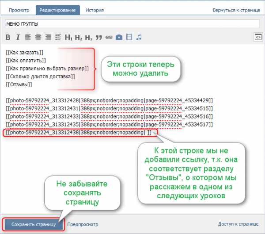This screenshot has width=265, height=234.
Task: Apply italic formatting with the I icon
Action: pyautogui.click(x=18, y=37)
